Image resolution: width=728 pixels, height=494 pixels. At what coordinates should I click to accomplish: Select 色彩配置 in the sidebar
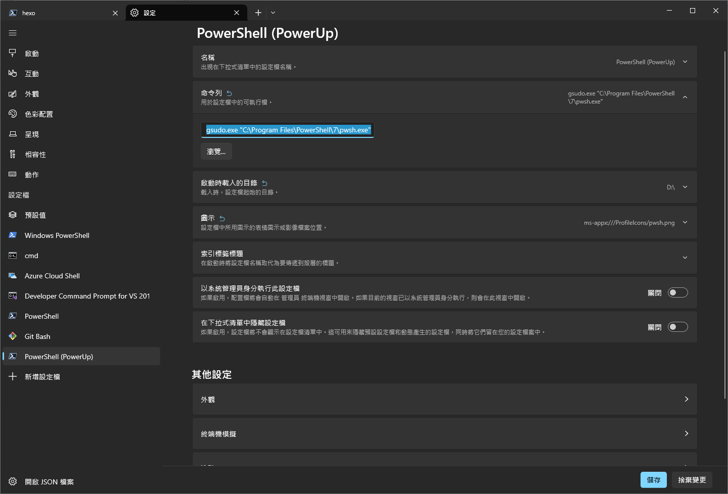point(81,114)
